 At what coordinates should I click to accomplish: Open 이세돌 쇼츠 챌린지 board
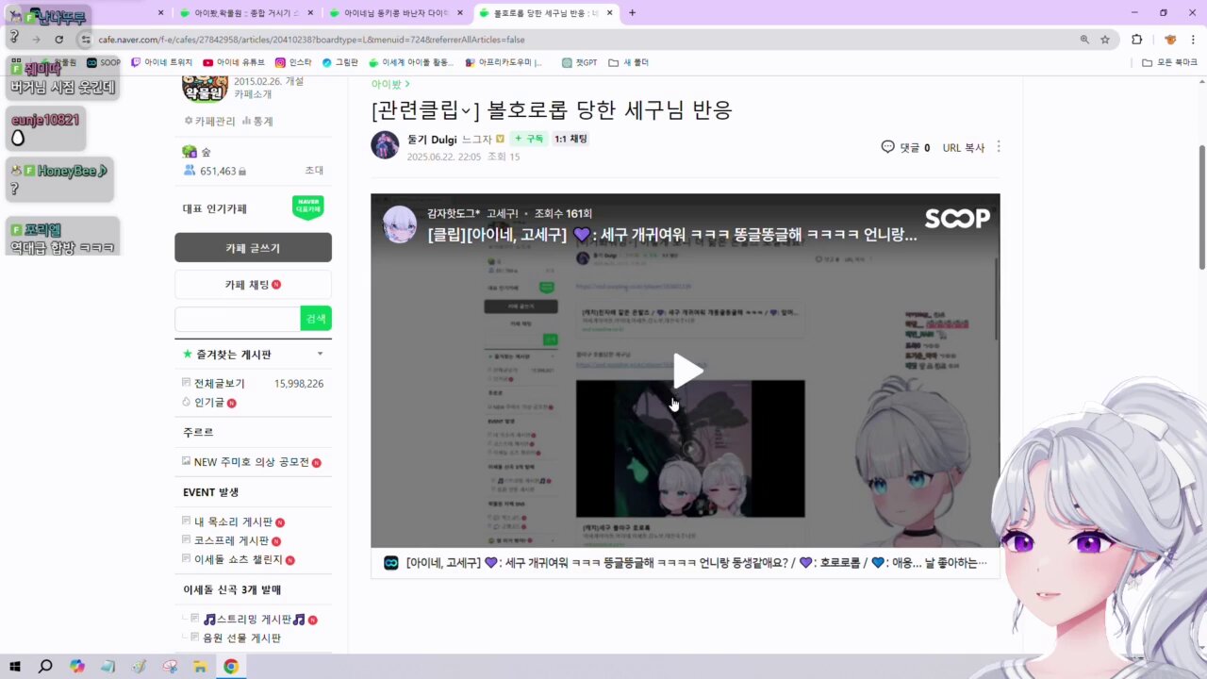tap(238, 559)
